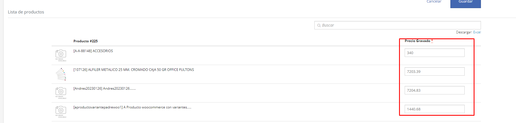Select the camera placeholder for aproductovariantepadrewoo1
The height and width of the screenshot is (123, 516).
pos(61,112)
